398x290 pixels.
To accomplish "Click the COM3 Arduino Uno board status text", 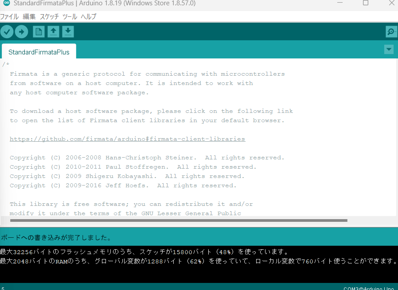I will pyautogui.click(x=369, y=289).
